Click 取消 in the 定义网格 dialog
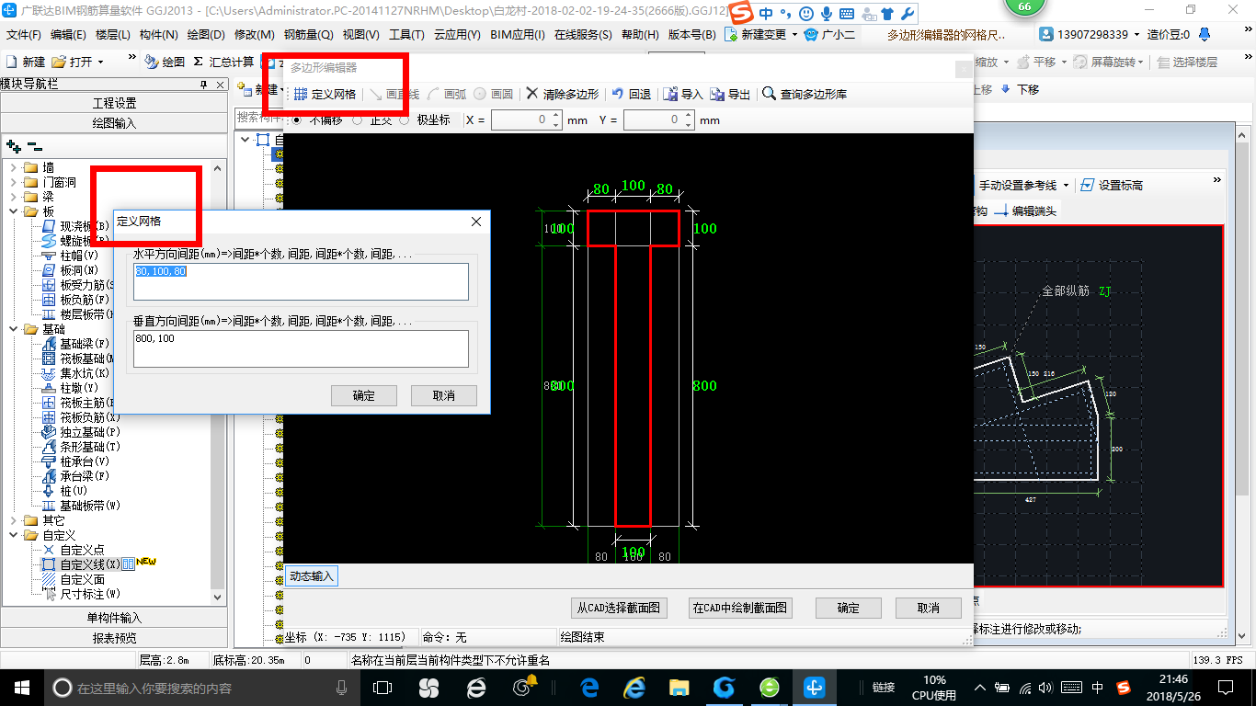The height and width of the screenshot is (706, 1256). tap(444, 395)
